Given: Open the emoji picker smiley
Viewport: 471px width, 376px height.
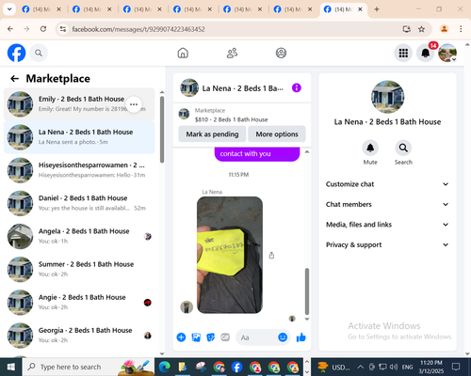Looking at the screenshot, I should pyautogui.click(x=283, y=337).
